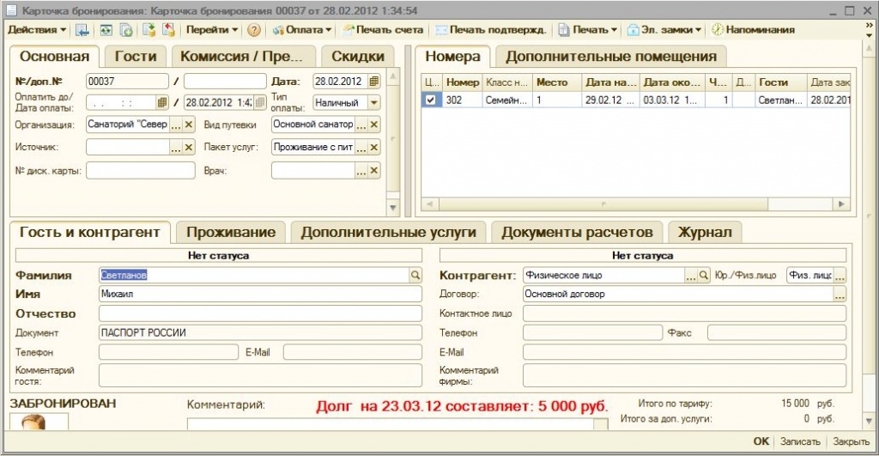Click the № диск. карты input field
Viewport: 879px width, 456px height.
coord(141,171)
